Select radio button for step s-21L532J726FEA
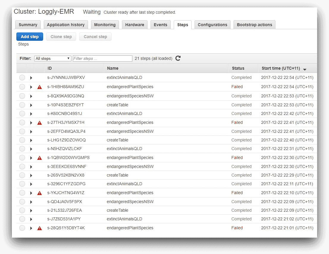Viewport: 329px width, 254px height. point(22,211)
